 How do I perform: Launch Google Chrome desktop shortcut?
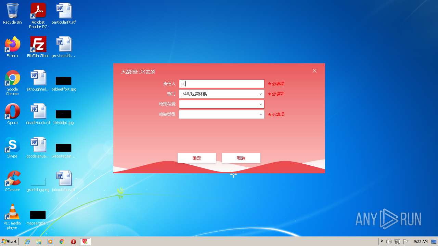[12, 83]
